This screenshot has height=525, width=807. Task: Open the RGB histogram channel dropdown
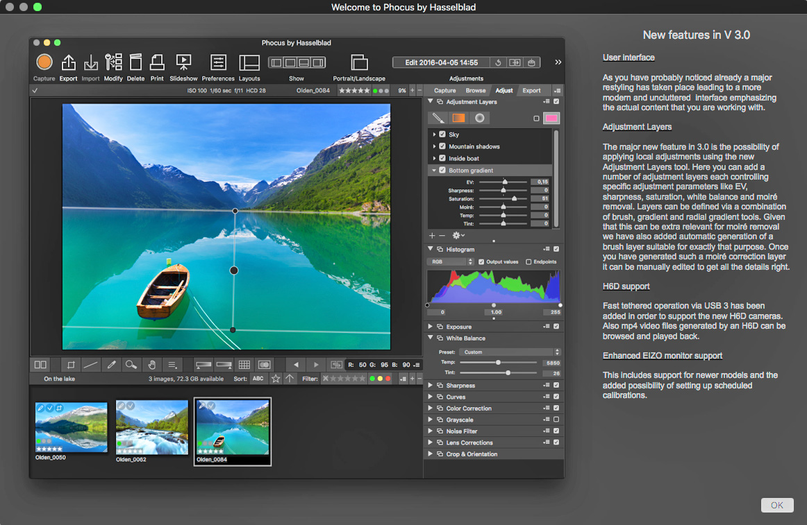(x=450, y=262)
